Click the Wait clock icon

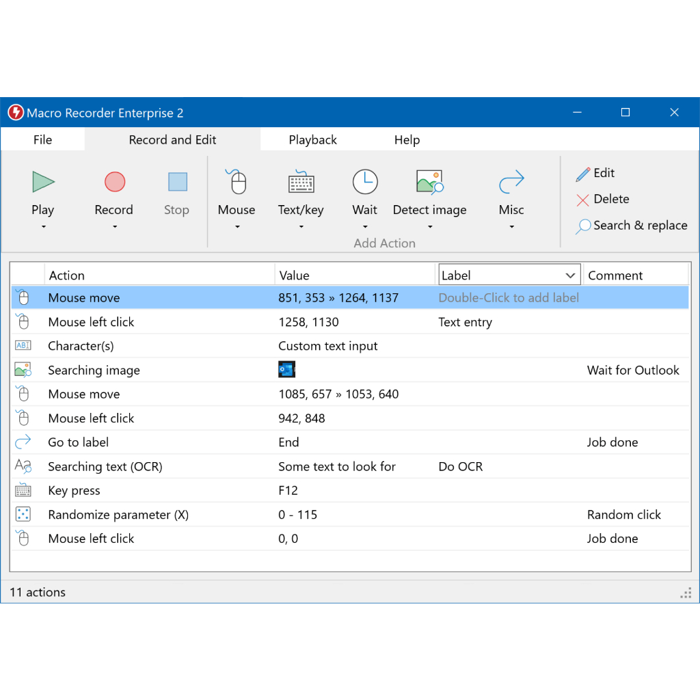point(365,182)
